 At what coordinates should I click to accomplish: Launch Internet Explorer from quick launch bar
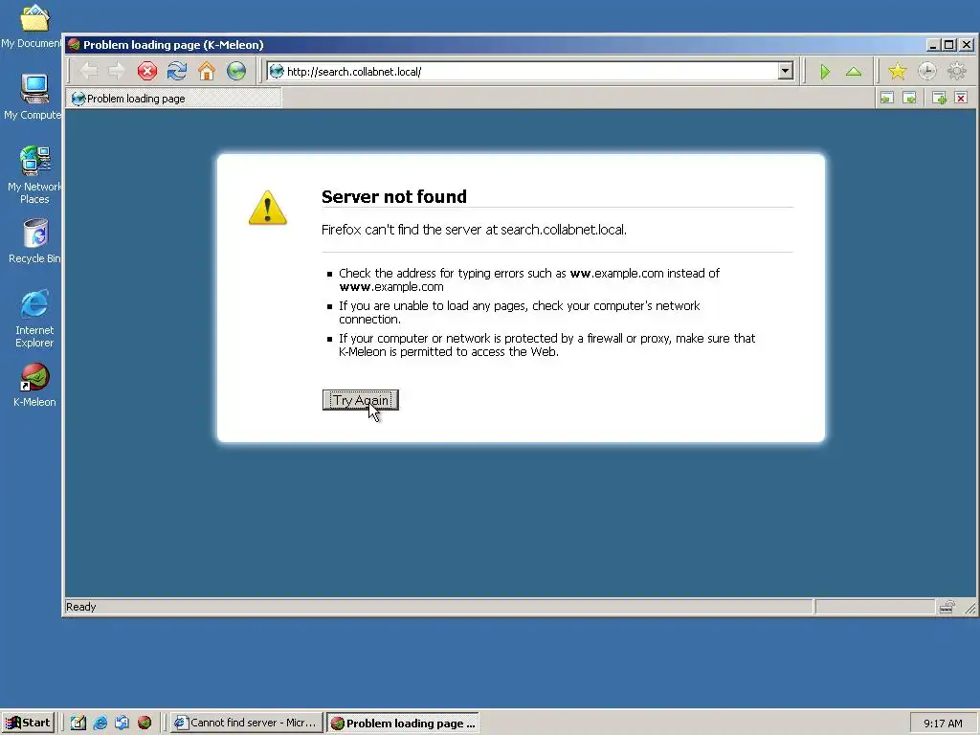click(100, 723)
